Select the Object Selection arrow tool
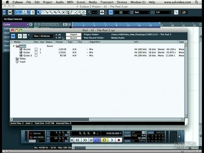This screenshot has height=153, width=204. coord(39,12)
